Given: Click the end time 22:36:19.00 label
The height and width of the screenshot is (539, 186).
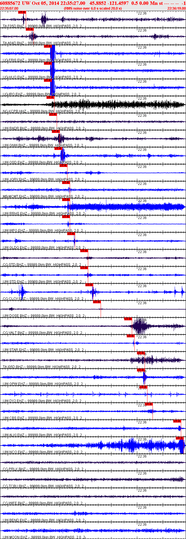Looking at the screenshot, I should click(176, 9).
